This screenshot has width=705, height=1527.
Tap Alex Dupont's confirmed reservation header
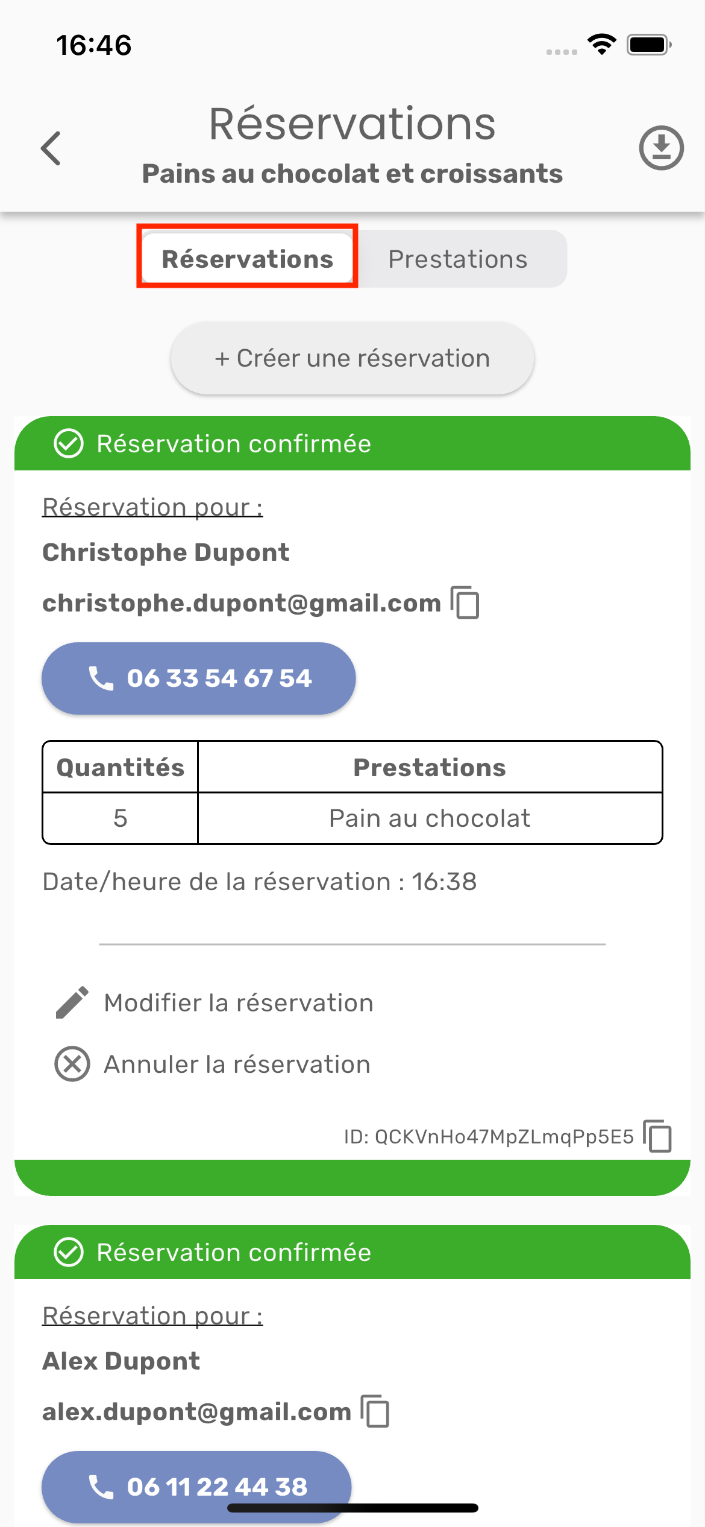352,1252
